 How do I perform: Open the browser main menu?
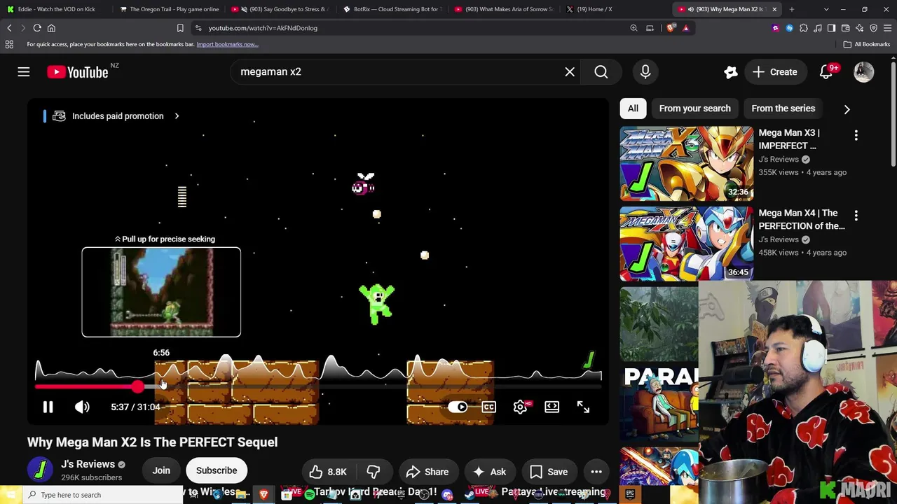click(x=887, y=28)
